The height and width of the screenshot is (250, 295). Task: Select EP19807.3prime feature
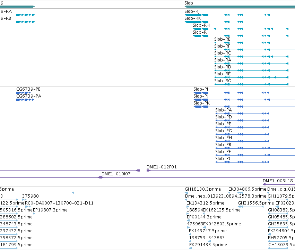(50, 210)
